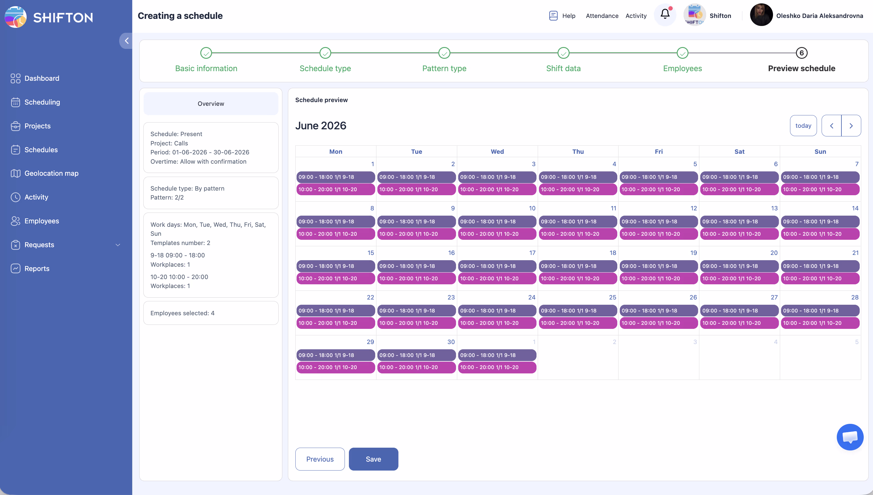
Task: Click the Activity clock icon in sidebar
Action: [15, 197]
